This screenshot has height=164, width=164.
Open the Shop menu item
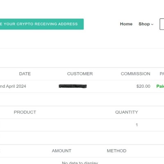point(144,24)
